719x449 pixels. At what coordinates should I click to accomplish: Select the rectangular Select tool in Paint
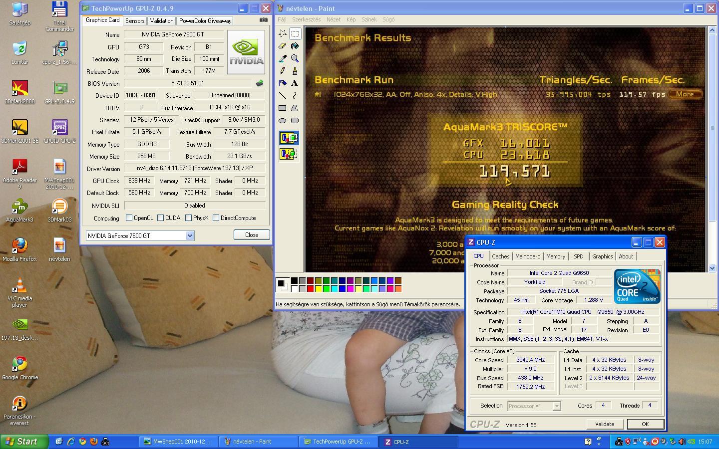pyautogui.click(x=295, y=33)
